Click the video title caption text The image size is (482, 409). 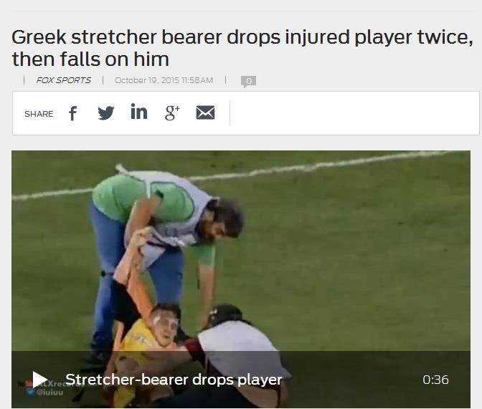(174, 380)
